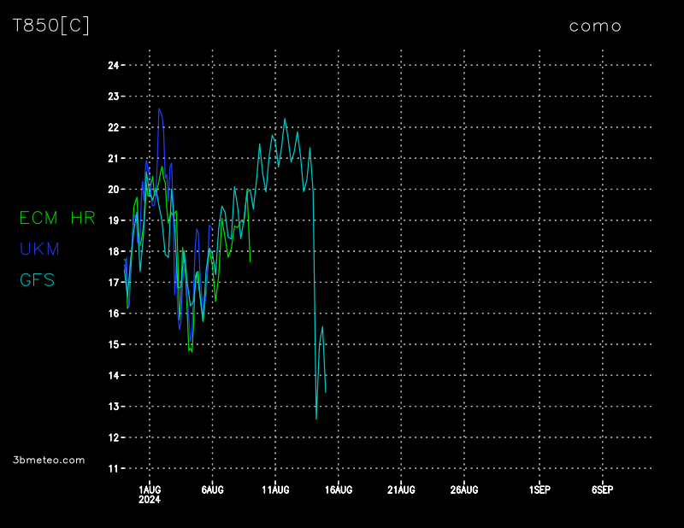The height and width of the screenshot is (528, 684).
Task: Open the 3bmeteo.com watermark link
Action: (x=49, y=460)
